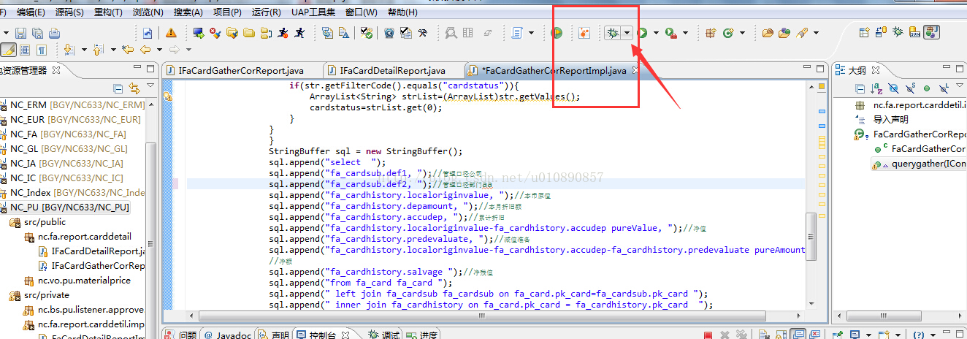The image size is (967, 339).
Task: Click the Next Annotation arrow icon
Action: tap(69, 50)
